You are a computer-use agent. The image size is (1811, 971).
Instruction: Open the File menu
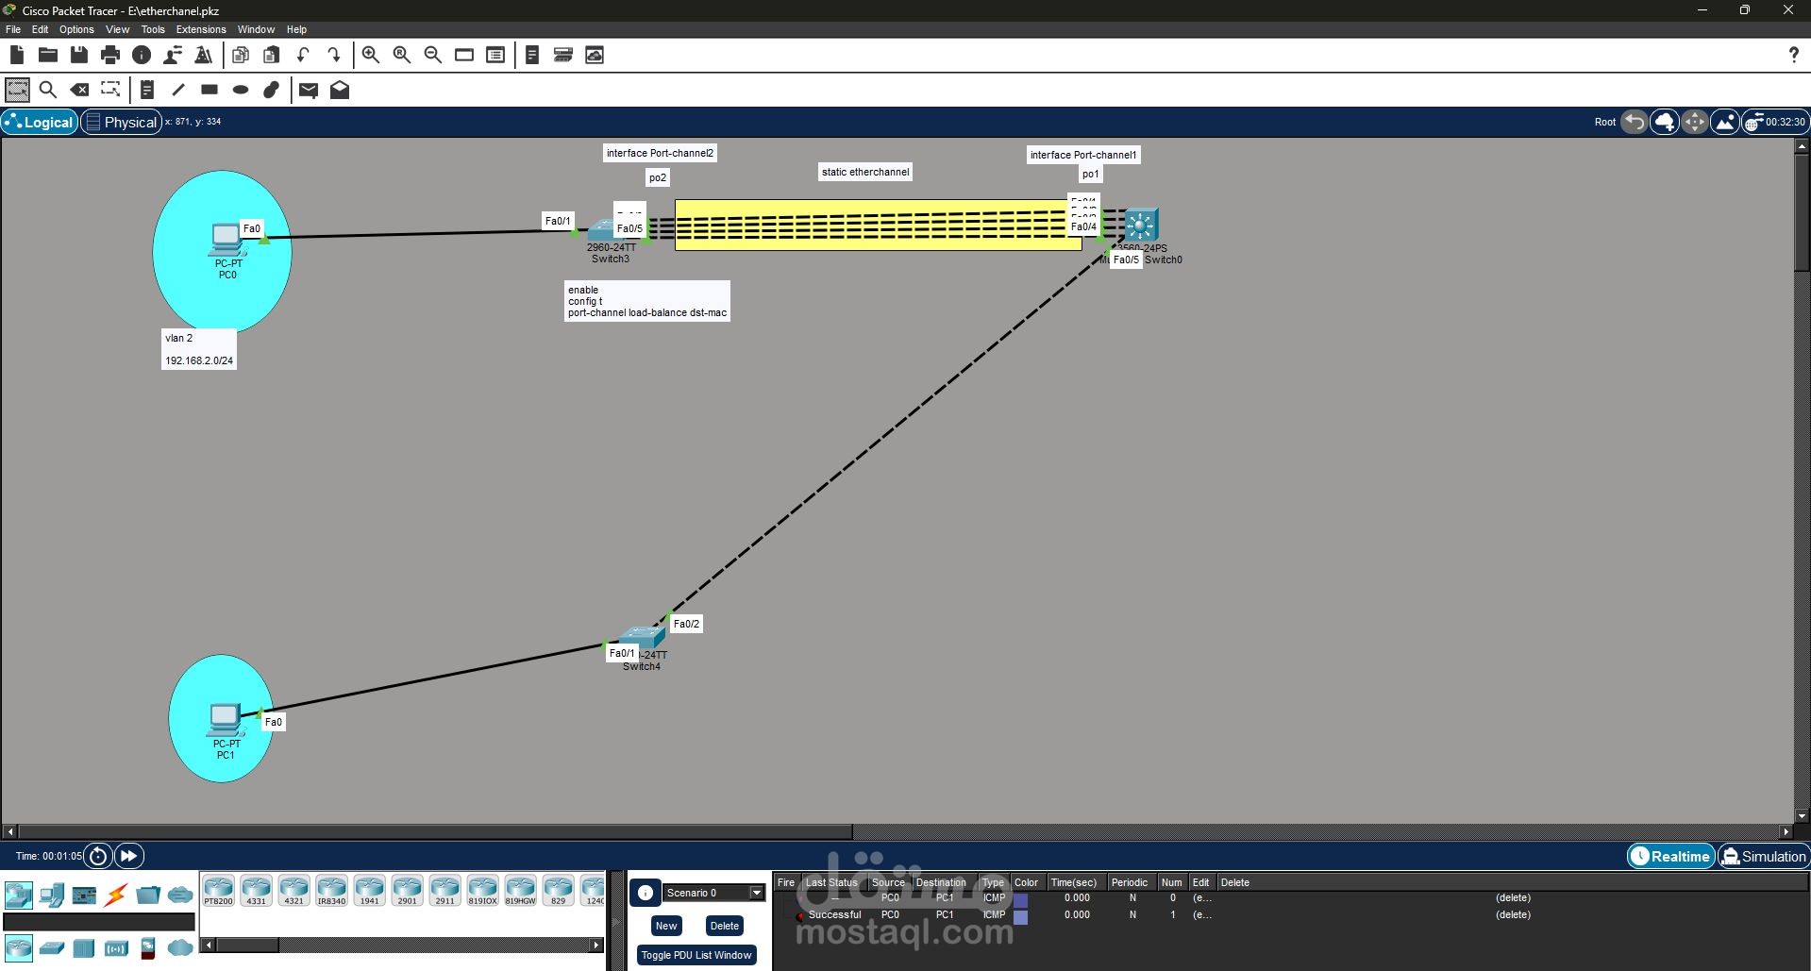click(13, 29)
